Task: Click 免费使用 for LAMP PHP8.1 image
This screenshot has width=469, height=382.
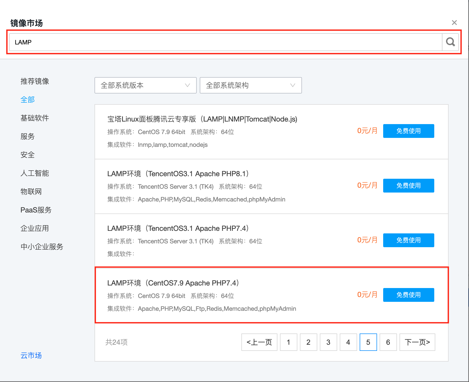Action: [409, 186]
